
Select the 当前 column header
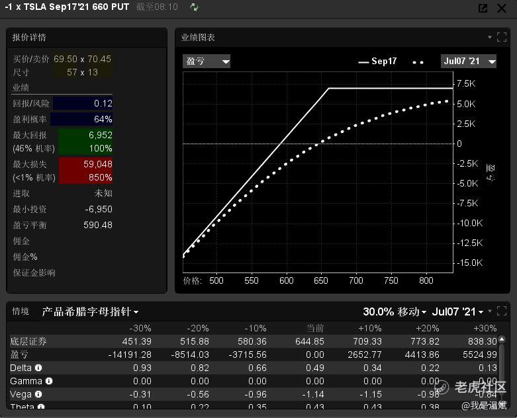(315, 328)
